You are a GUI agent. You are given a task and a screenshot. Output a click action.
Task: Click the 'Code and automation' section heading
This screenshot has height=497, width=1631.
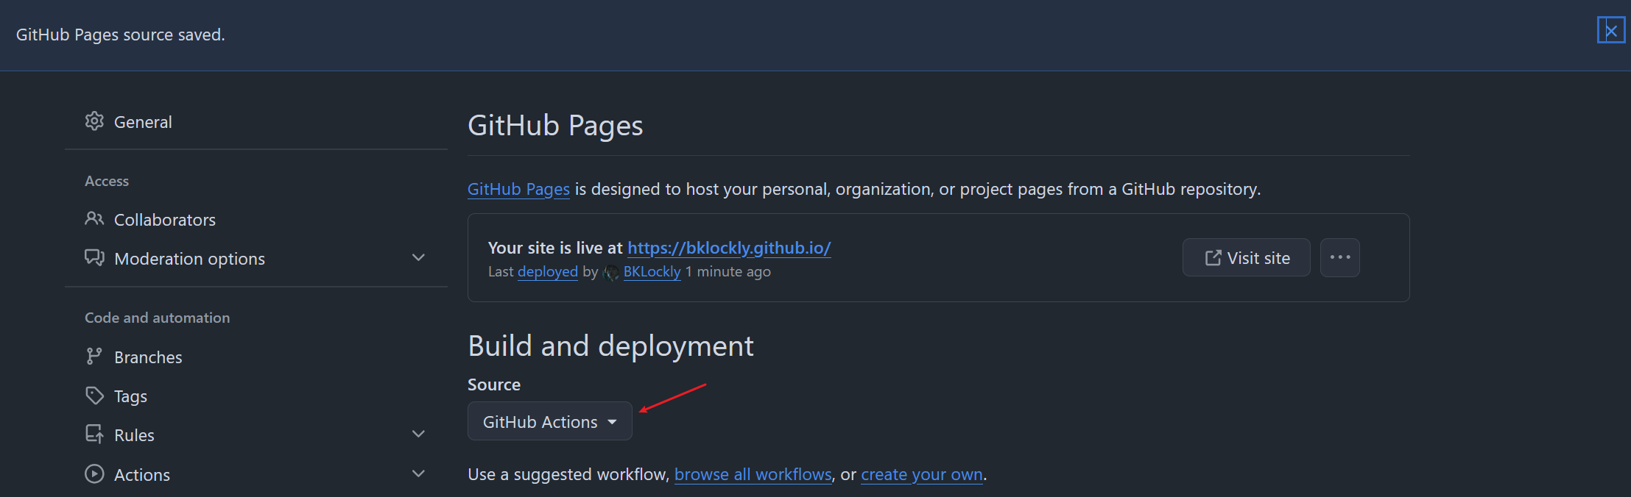(158, 318)
